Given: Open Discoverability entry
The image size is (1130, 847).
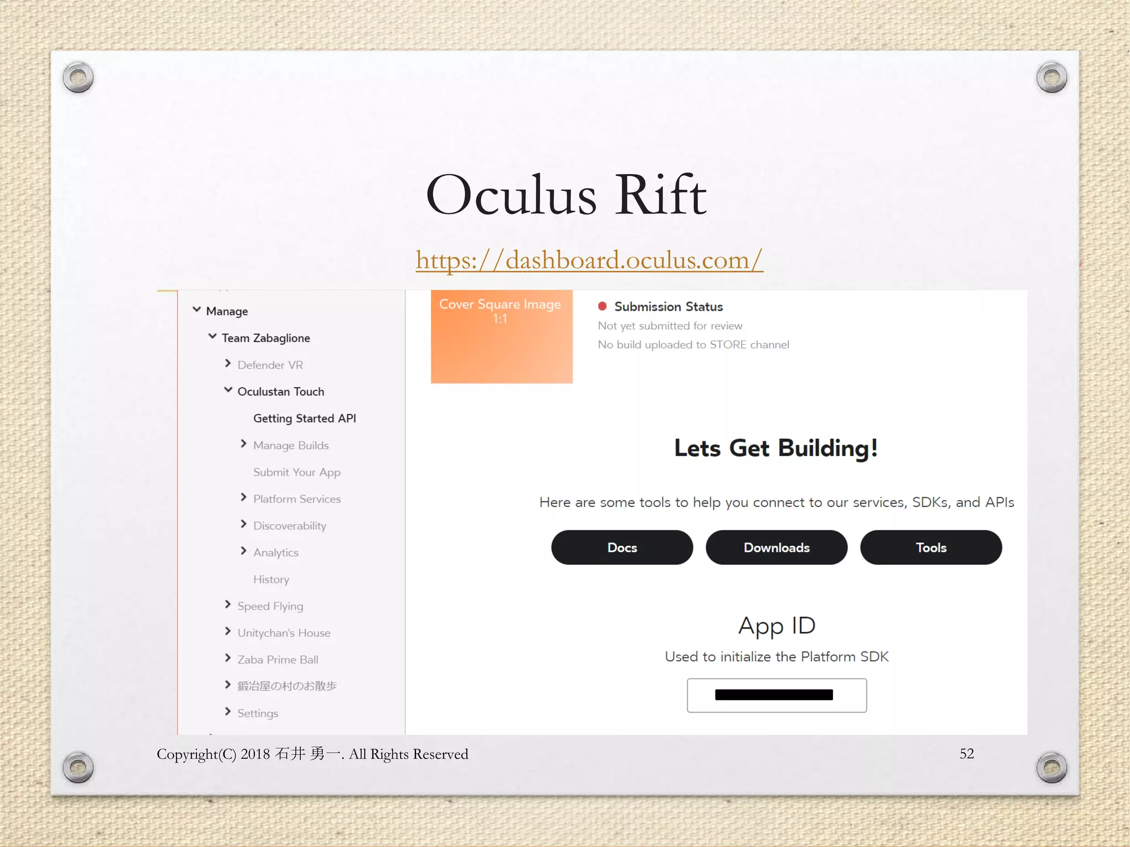Looking at the screenshot, I should [x=290, y=526].
